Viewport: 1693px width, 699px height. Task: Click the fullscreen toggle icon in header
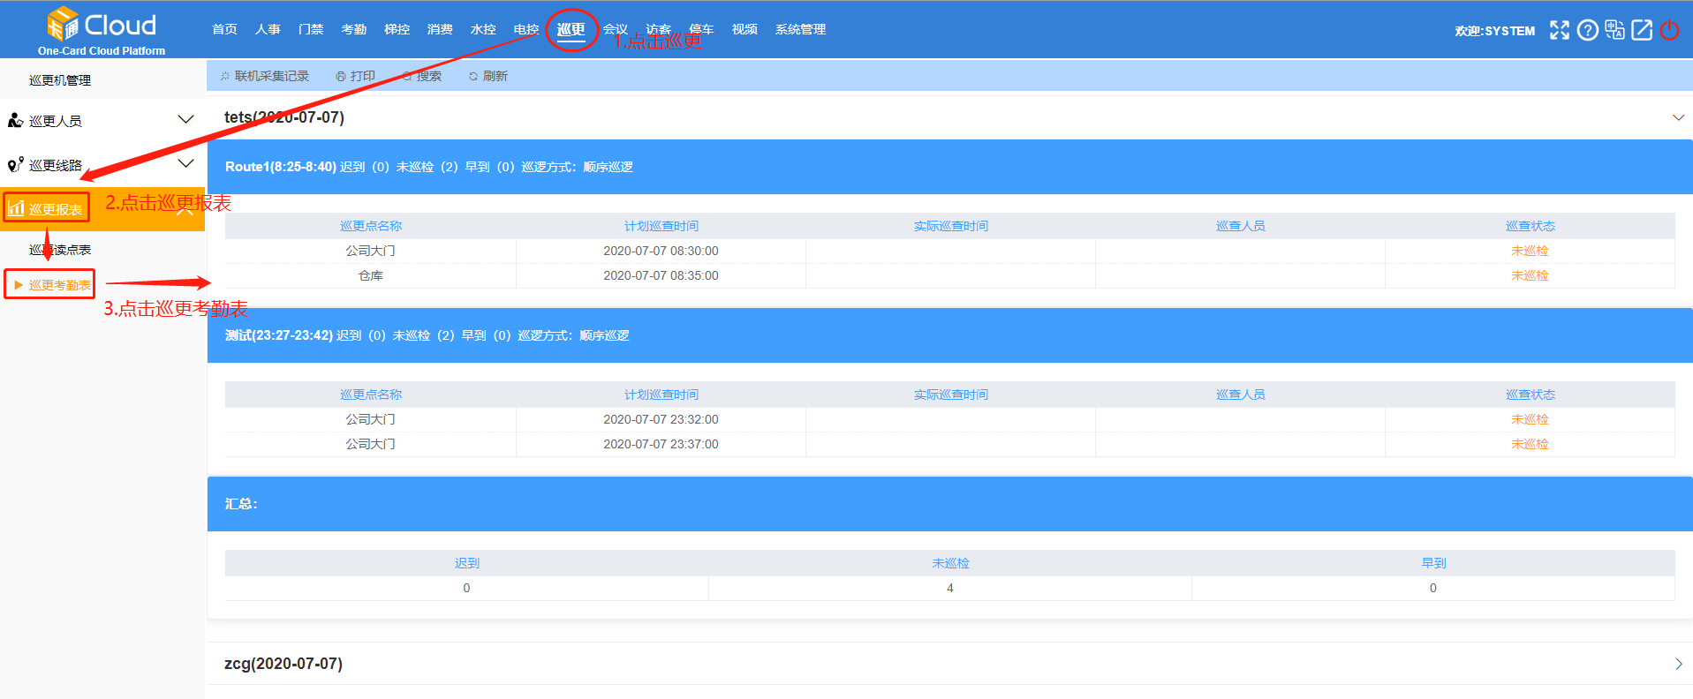[1560, 30]
